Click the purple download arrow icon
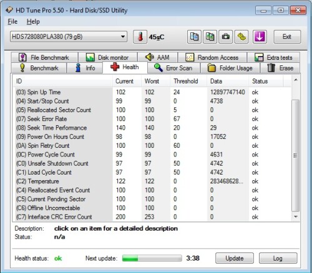 coord(260,37)
